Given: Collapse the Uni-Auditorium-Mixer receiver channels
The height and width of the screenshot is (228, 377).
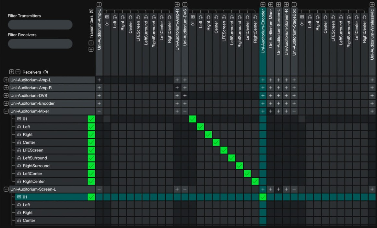Looking at the screenshot, I should click(x=6, y=111).
